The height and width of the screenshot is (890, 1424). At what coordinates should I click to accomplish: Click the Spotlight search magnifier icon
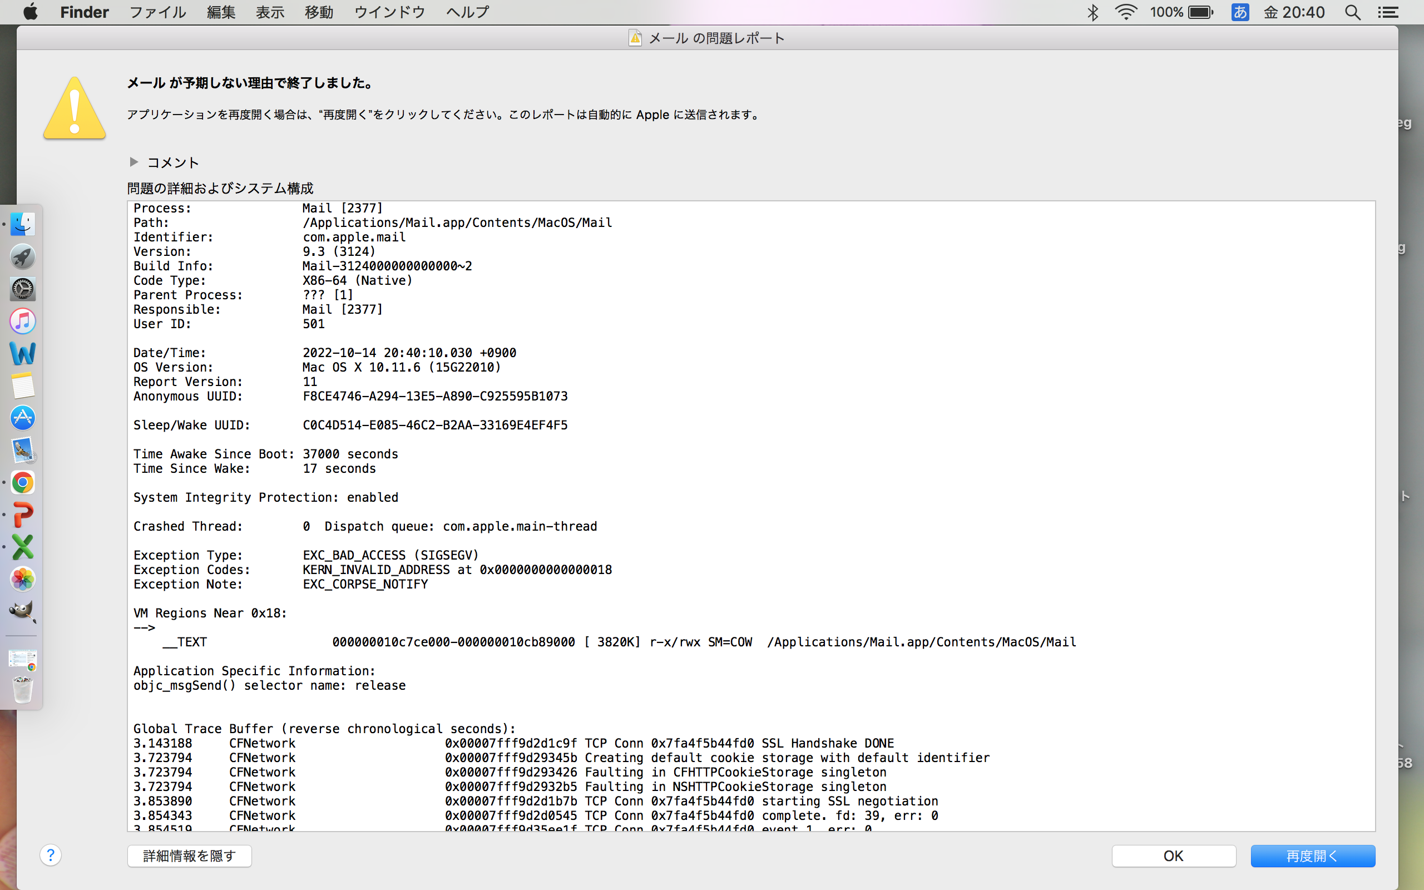pyautogui.click(x=1352, y=12)
